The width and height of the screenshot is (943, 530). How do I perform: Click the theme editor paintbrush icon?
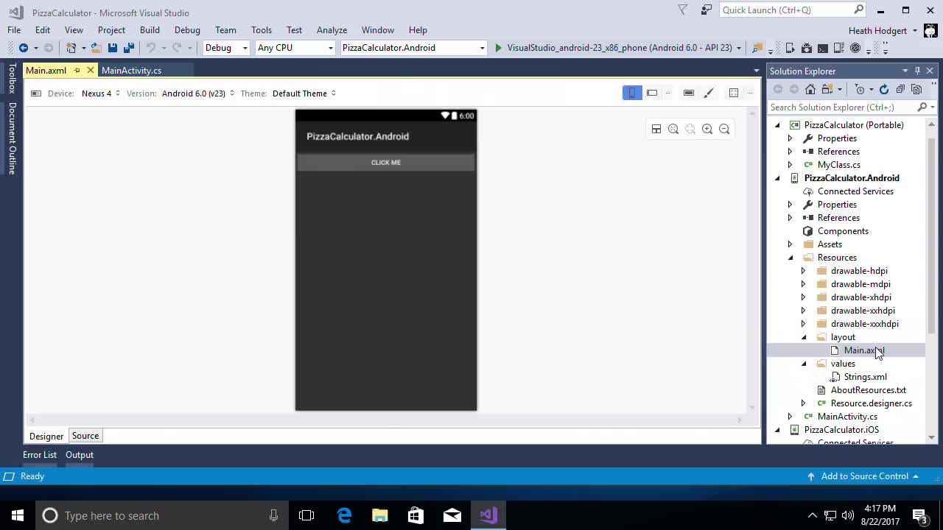[709, 93]
